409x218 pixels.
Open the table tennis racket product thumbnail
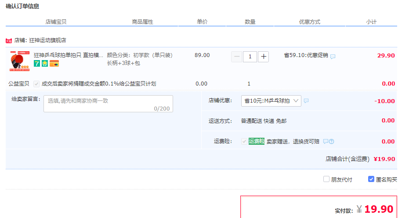pos(20,61)
